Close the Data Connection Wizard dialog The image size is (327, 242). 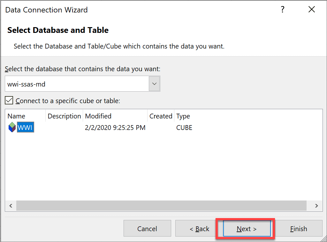(x=312, y=10)
